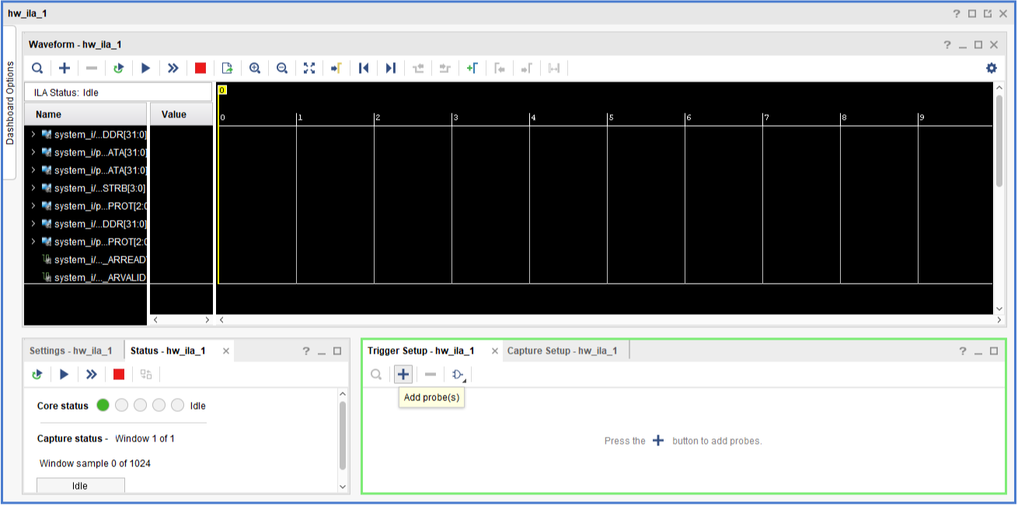Open help for Status panel
This screenshot has width=1018, height=506.
(x=306, y=351)
